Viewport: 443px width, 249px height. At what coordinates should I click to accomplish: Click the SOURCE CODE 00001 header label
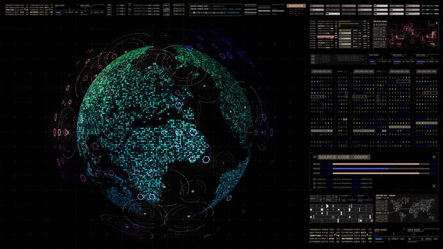[x=343, y=157]
